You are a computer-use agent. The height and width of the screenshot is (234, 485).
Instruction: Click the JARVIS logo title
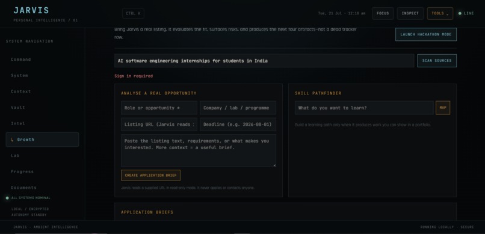point(31,10)
